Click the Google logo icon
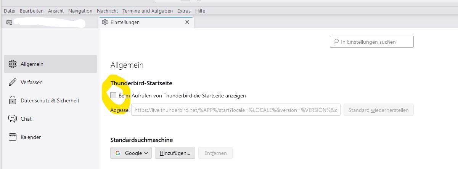 click(118, 153)
